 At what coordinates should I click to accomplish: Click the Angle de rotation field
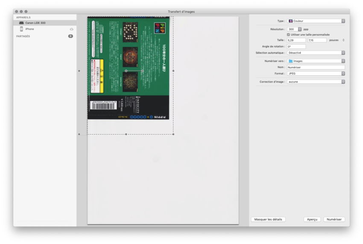[x=296, y=46]
